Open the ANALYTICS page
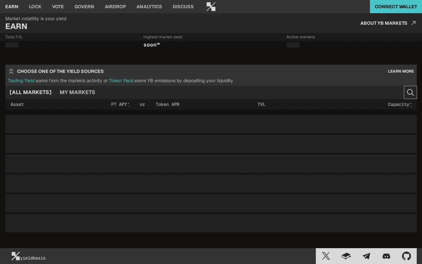 149,7
